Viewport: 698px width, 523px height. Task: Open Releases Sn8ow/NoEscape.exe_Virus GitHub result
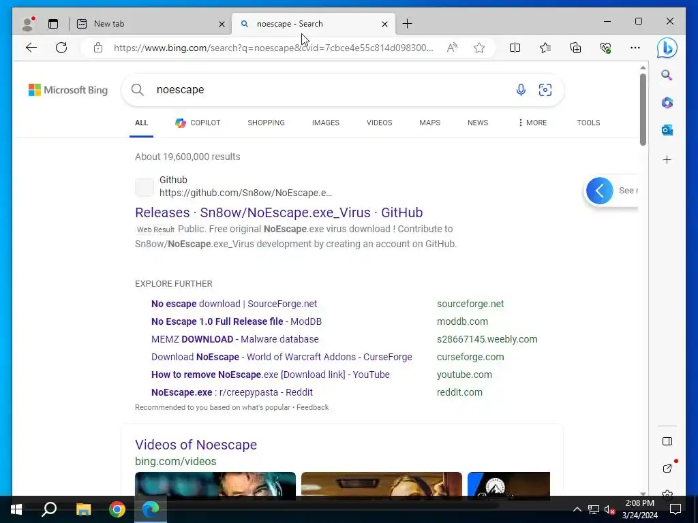tap(279, 212)
